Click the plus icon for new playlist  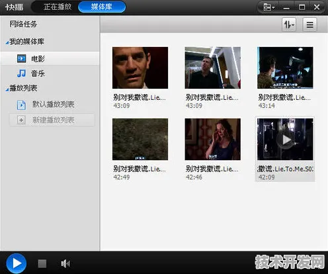tap(21, 120)
